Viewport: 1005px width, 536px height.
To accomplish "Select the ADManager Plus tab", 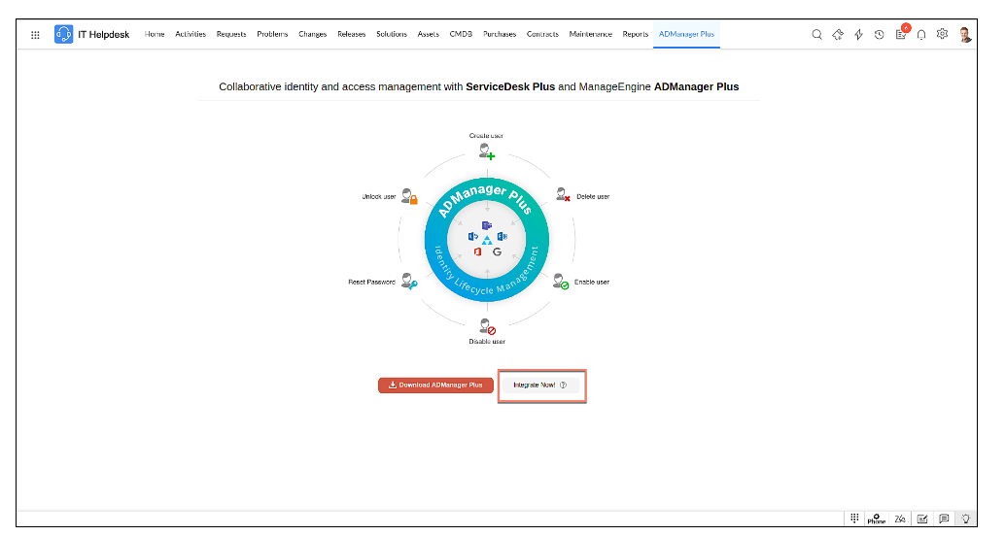I will (686, 34).
